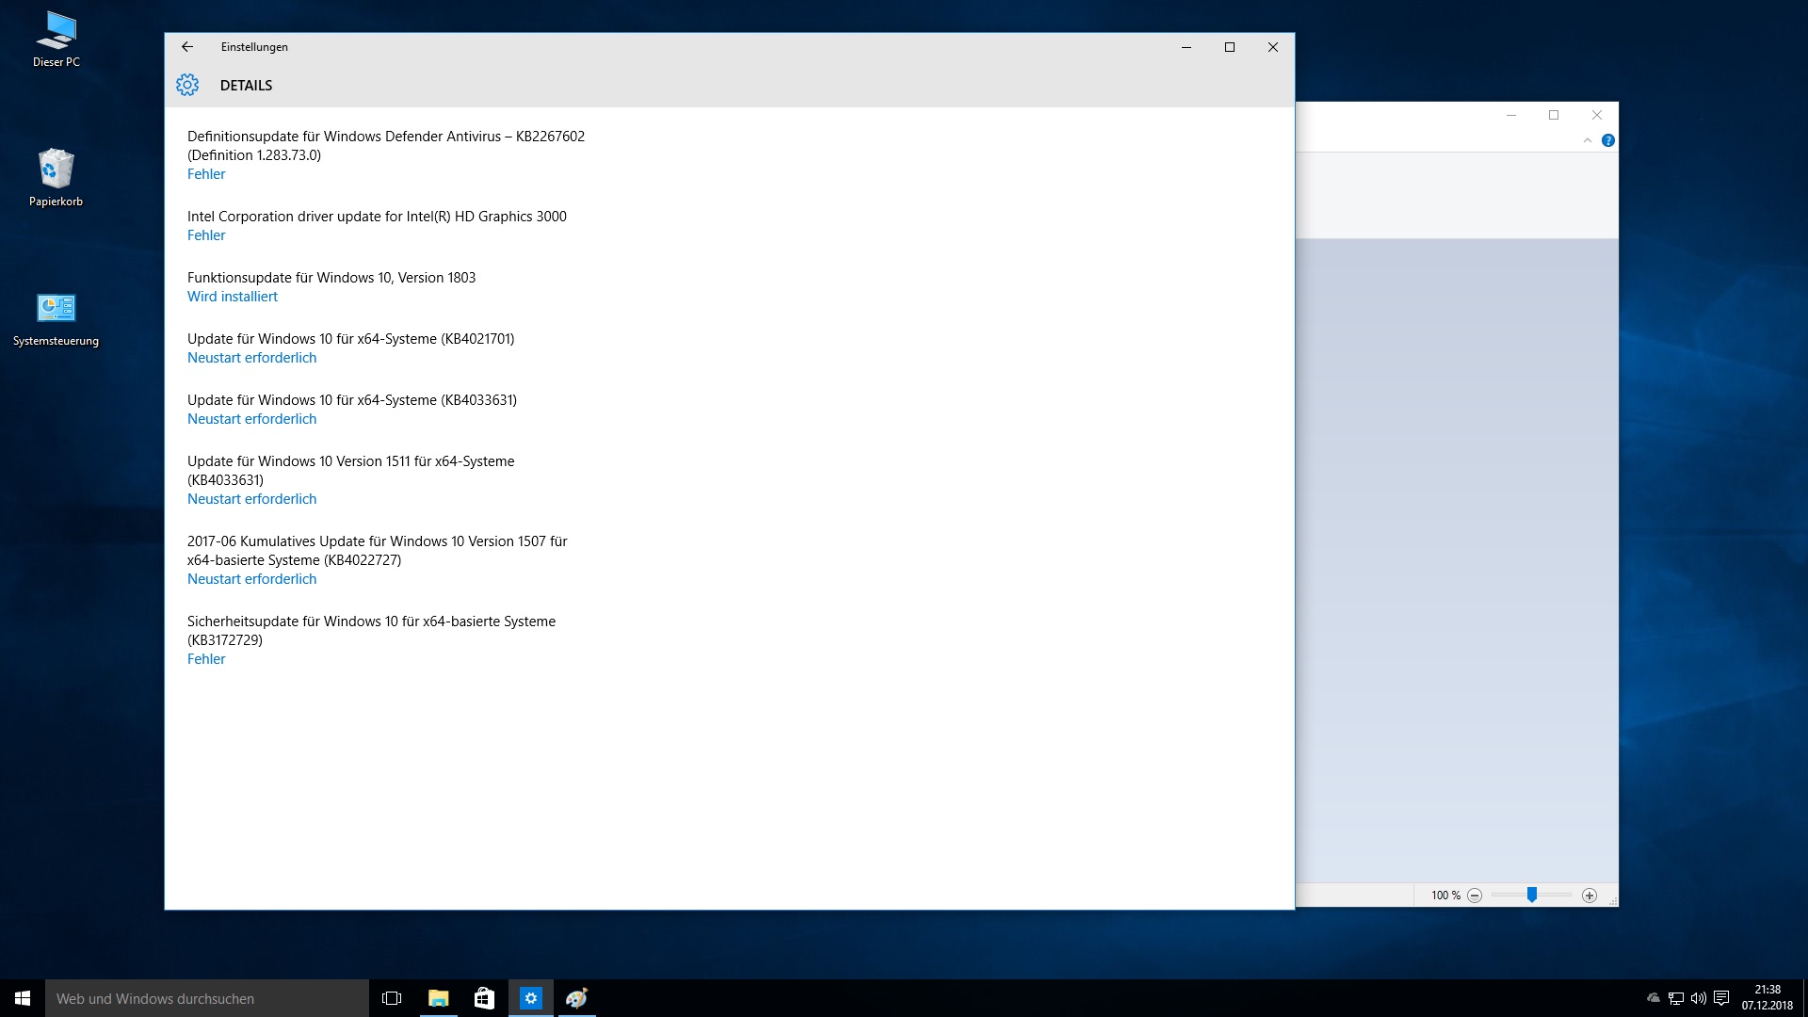The height and width of the screenshot is (1017, 1808).
Task: Open Dieser PC desktop icon
Action: 56,40
